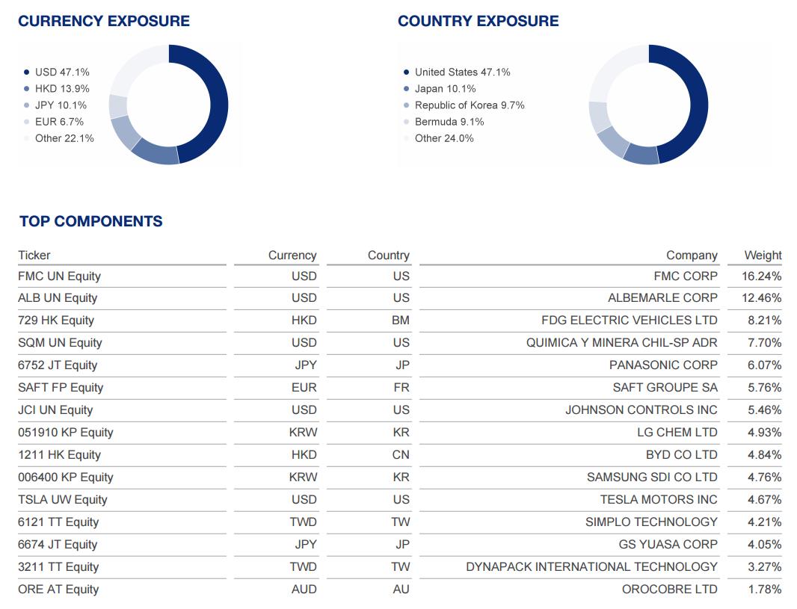
Task: Select Other 24.0% country legend entry
Action: (439, 138)
